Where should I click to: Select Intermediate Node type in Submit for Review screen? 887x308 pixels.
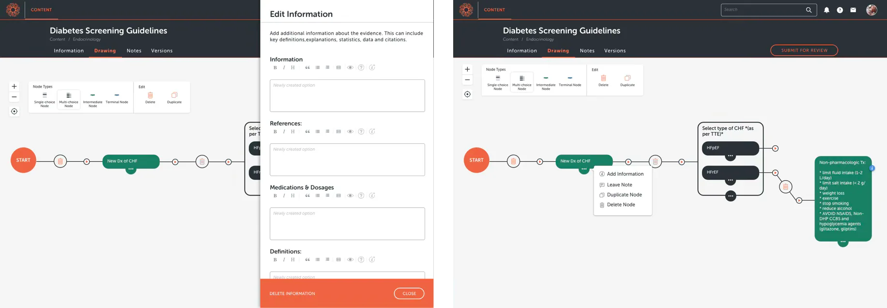pyautogui.click(x=546, y=83)
